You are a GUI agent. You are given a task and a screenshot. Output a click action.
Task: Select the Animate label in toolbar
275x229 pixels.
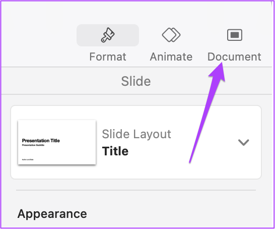point(171,56)
